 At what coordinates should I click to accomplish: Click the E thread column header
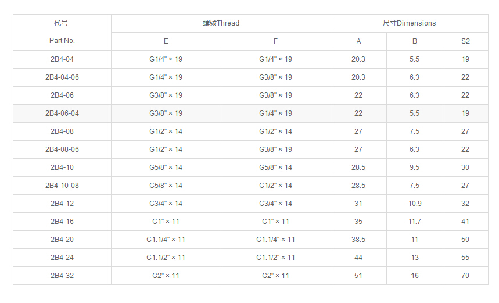[x=166, y=41]
